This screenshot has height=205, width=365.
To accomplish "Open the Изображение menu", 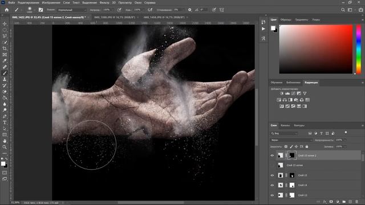I will (x=51, y=3).
